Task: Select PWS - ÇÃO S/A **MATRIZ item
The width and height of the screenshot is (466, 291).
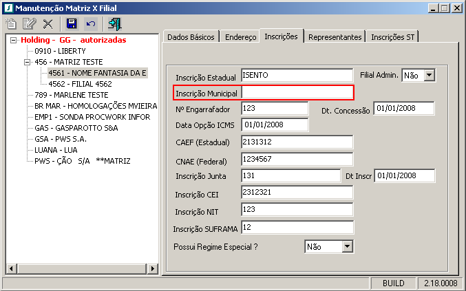Action: point(83,161)
